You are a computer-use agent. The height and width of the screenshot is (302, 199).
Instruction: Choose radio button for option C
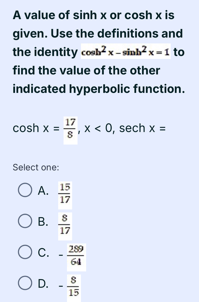(25, 253)
